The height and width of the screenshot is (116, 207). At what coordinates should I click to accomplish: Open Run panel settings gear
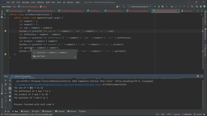198,76
